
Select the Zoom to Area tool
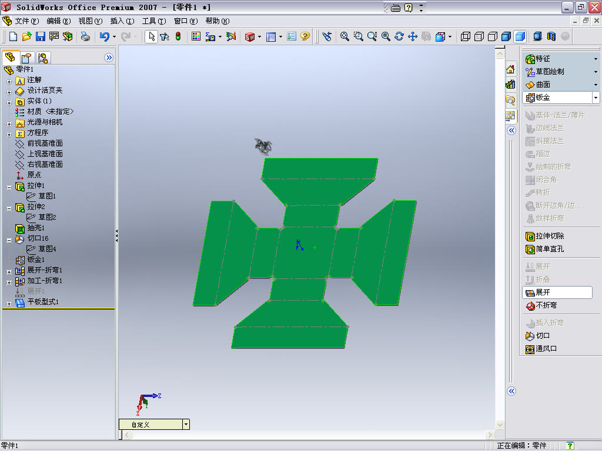coord(358,36)
